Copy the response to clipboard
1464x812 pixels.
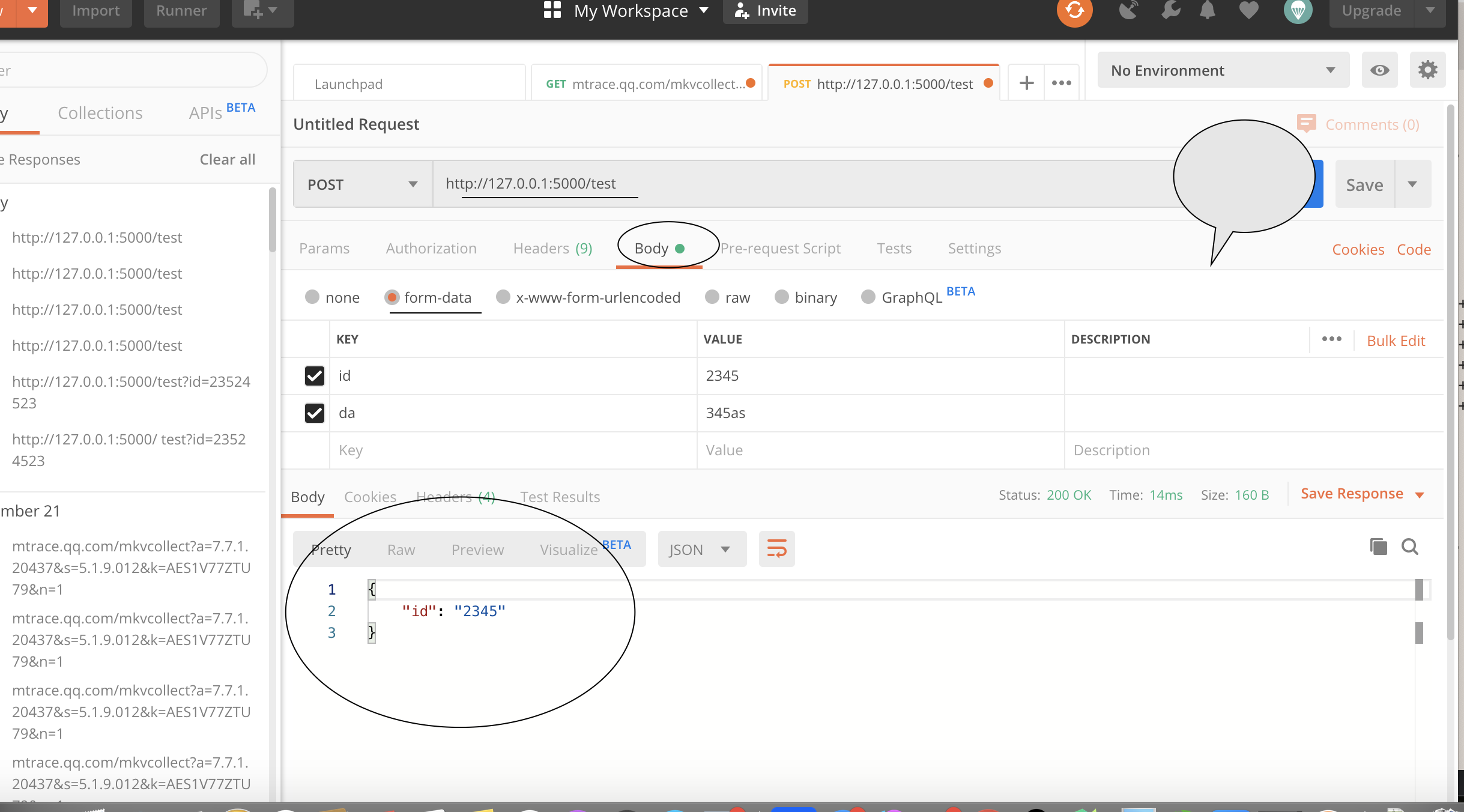[1378, 547]
